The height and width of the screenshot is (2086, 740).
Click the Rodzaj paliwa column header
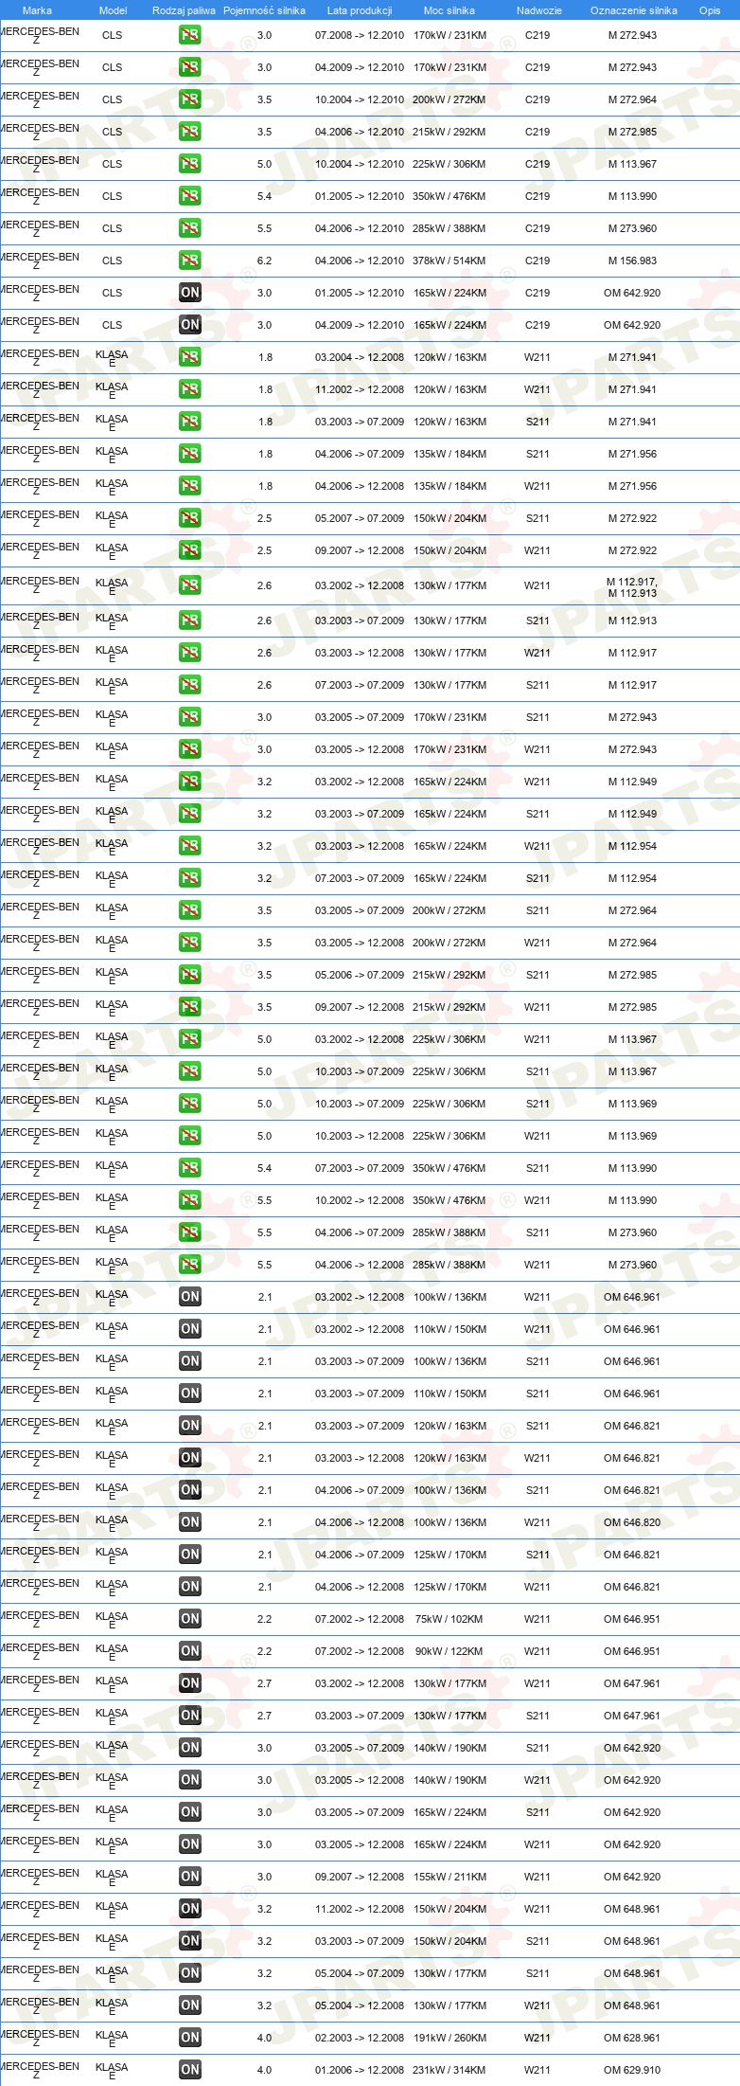184,10
